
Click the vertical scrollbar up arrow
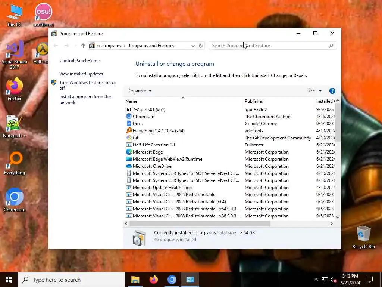click(338, 100)
